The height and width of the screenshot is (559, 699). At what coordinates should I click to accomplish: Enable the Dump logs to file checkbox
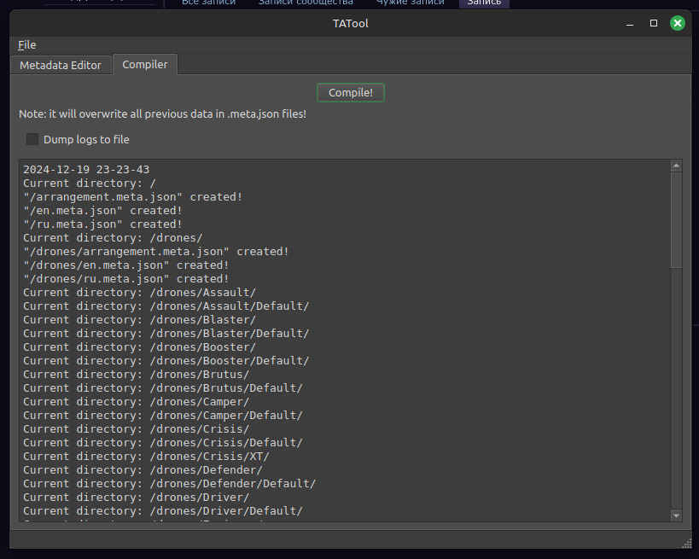(x=32, y=139)
